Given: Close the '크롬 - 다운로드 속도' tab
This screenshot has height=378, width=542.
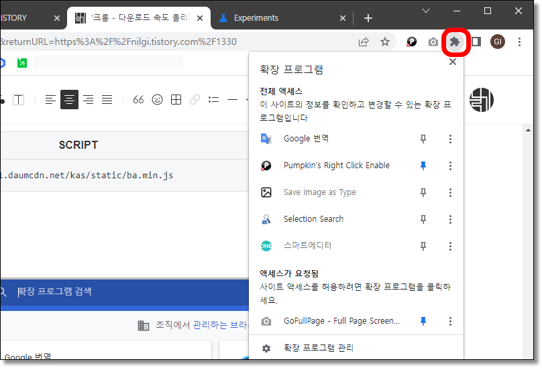Looking at the screenshot, I should point(200,18).
